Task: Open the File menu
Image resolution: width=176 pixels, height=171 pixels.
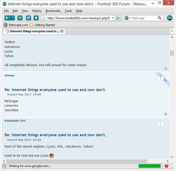Action: coord(6,11)
